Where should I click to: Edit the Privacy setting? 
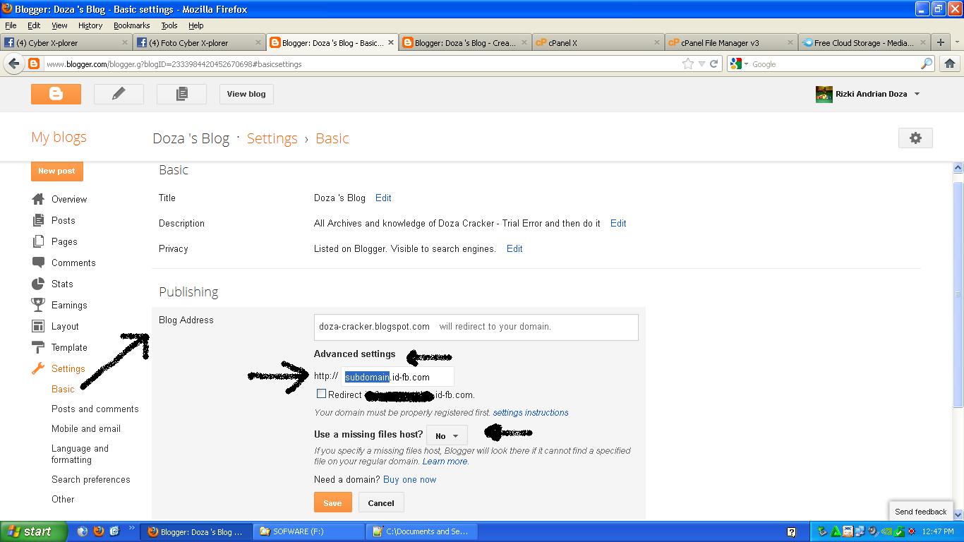[514, 248]
